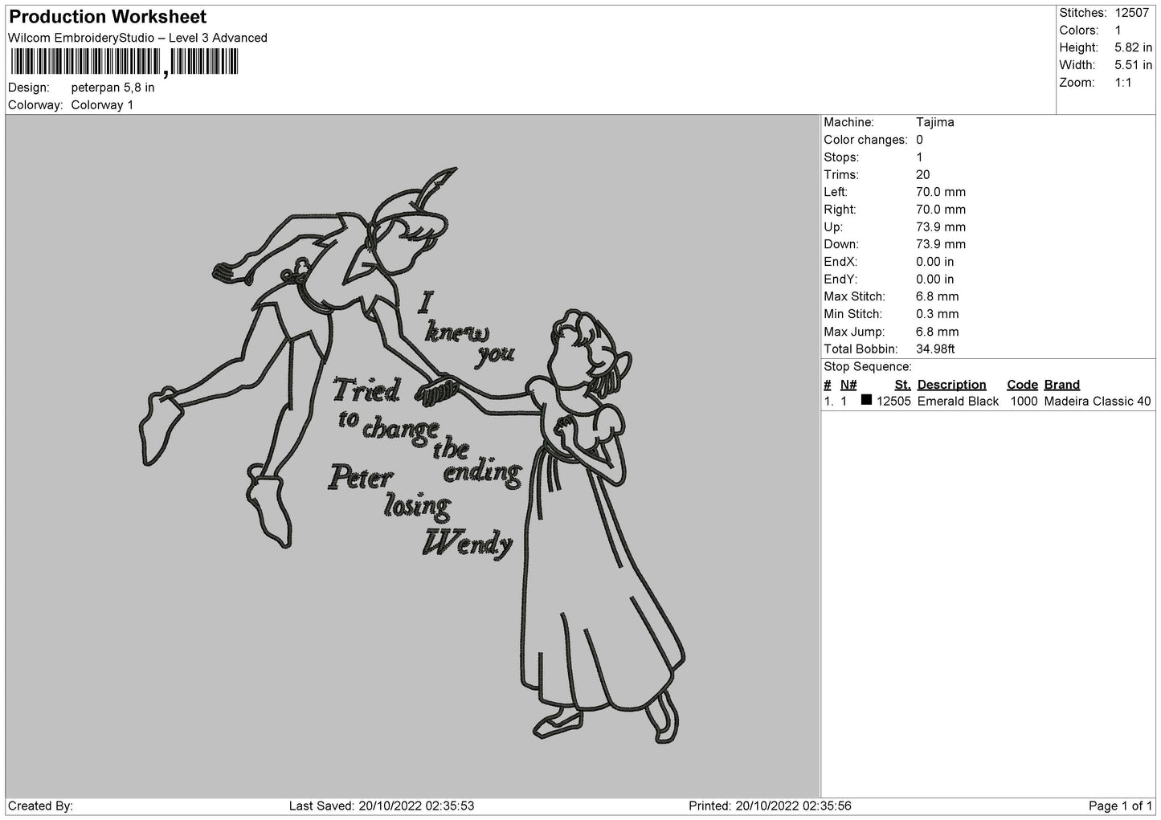The image size is (1161, 820).
Task: Click the Brand column header
Action: pos(1061,385)
